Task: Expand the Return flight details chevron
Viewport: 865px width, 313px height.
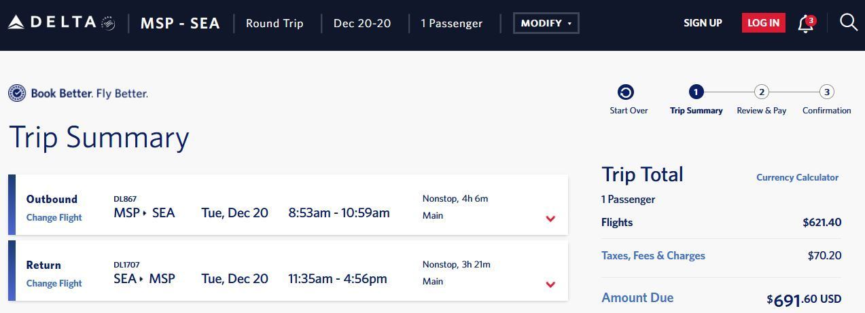Action: click(550, 284)
